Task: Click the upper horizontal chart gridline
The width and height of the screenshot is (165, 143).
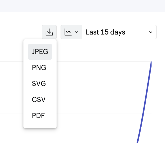Action: click(x=100, y=61)
